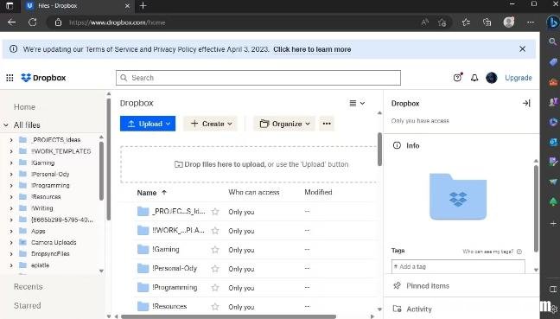
Task: Open Edge favorites list
Action: (466, 22)
